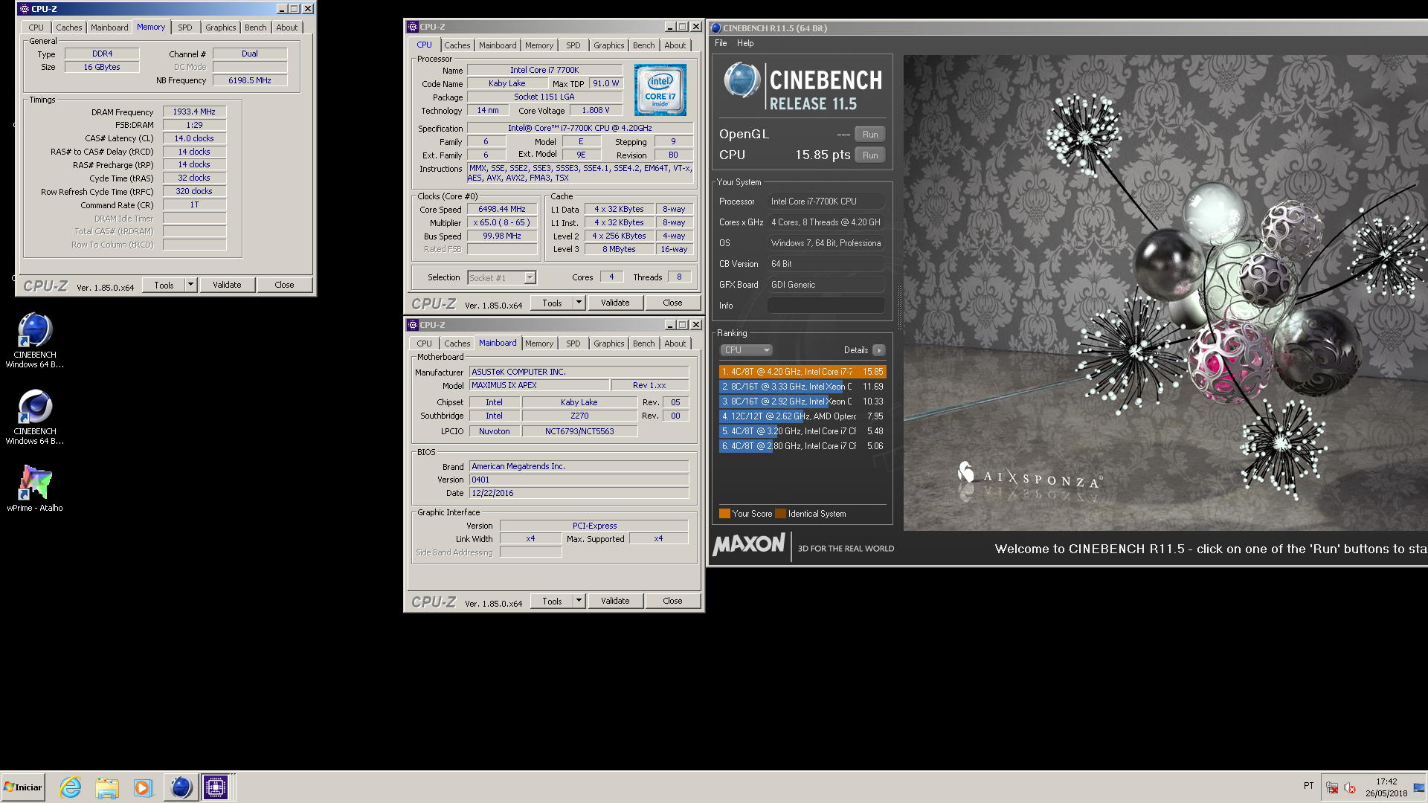This screenshot has height=803, width=1428.
Task: Click CPU-Z title icon of the Mainboard window
Action: point(413,325)
